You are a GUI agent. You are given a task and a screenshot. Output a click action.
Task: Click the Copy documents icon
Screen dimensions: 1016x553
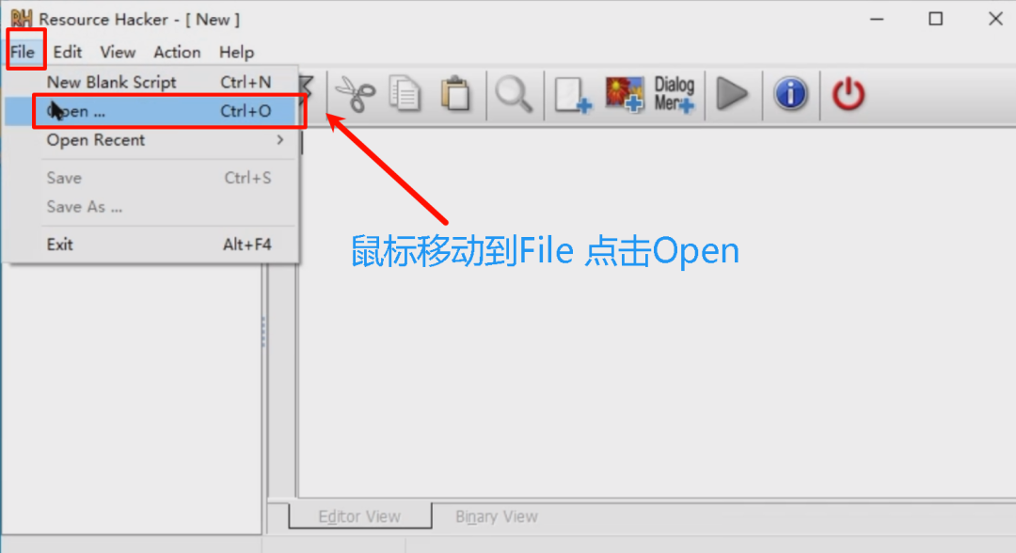coord(405,95)
